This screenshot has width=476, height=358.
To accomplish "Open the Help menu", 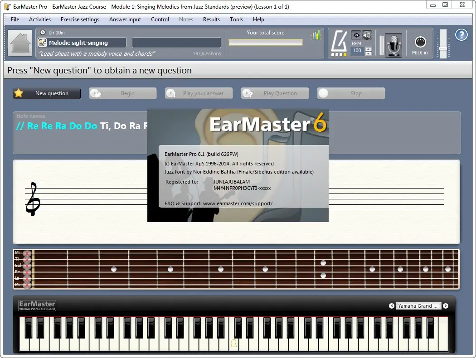I will tap(258, 19).
